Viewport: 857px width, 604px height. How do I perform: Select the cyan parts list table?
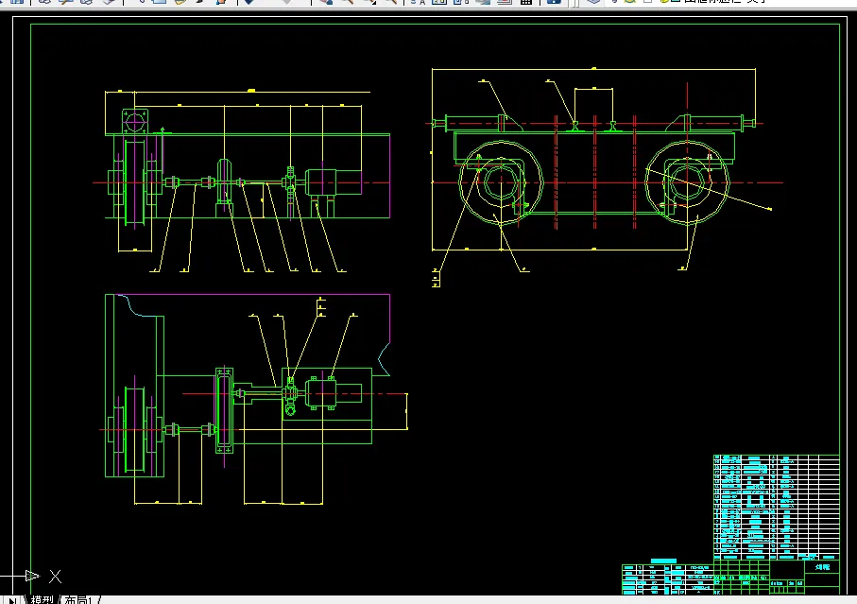pos(776,507)
